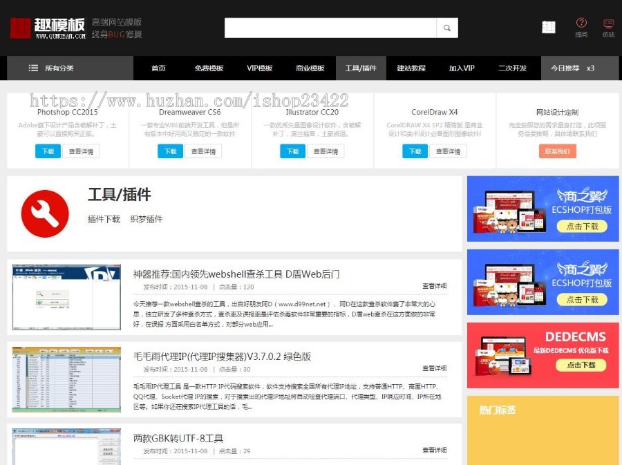The image size is (622, 465).
Task: Click the 仿站 monitor icon in header
Action: [607, 22]
